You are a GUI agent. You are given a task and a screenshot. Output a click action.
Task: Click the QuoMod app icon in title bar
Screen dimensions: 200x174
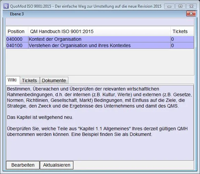click(6, 6)
